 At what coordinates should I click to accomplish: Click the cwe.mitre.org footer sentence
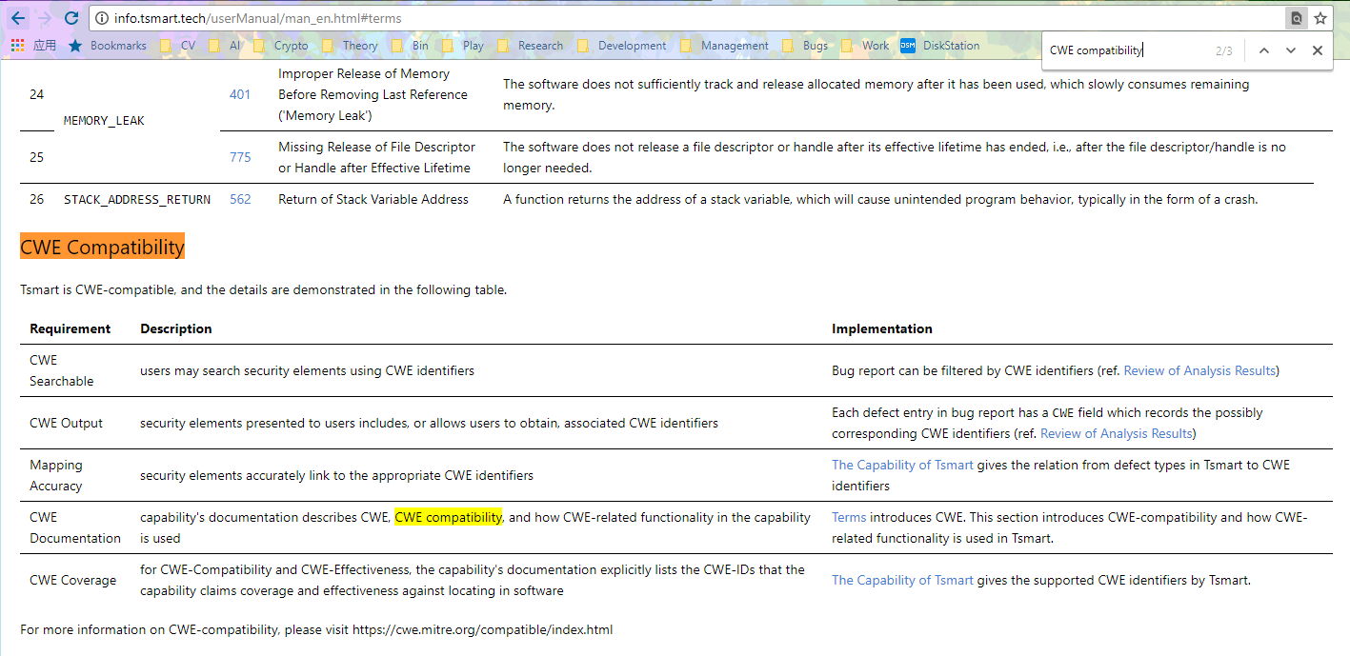coord(316,629)
